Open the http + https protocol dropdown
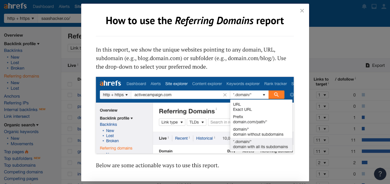390x184 pixels. [20, 18]
